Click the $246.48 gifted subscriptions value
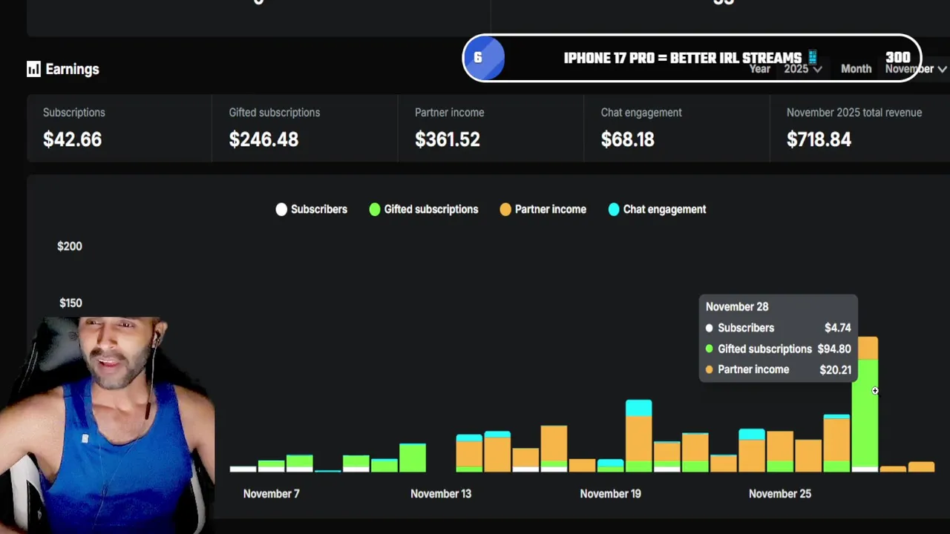This screenshot has height=534, width=950. click(x=263, y=139)
